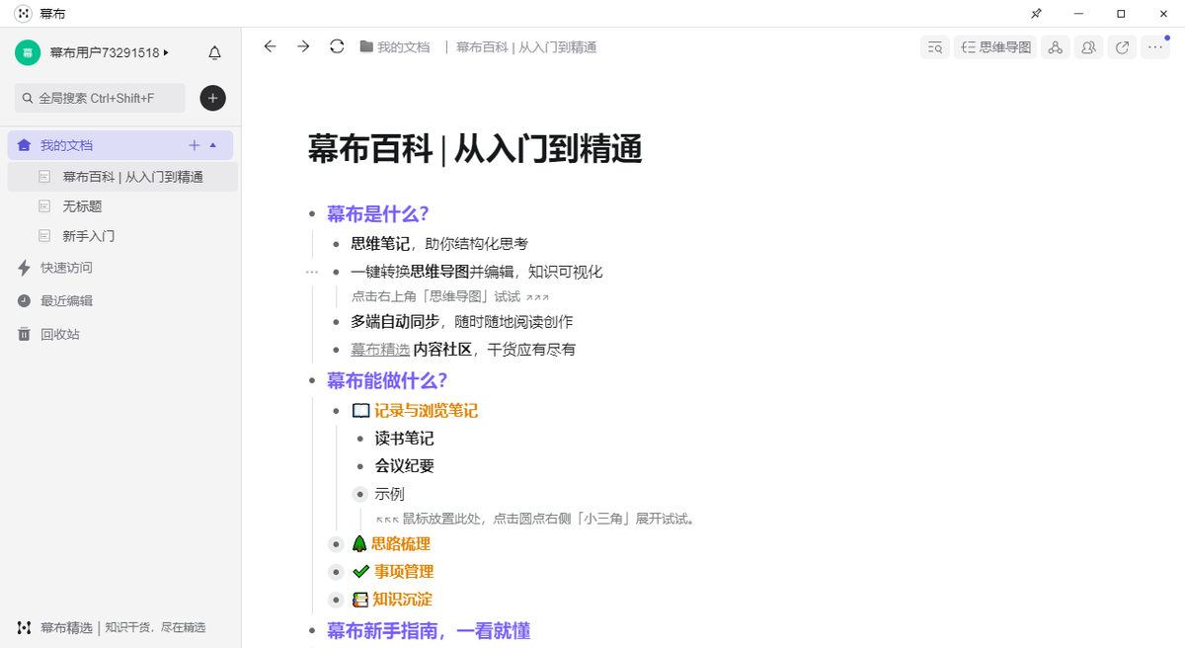The height and width of the screenshot is (648, 1185).
Task: Click the 会议纪要 item
Action: 404,466
